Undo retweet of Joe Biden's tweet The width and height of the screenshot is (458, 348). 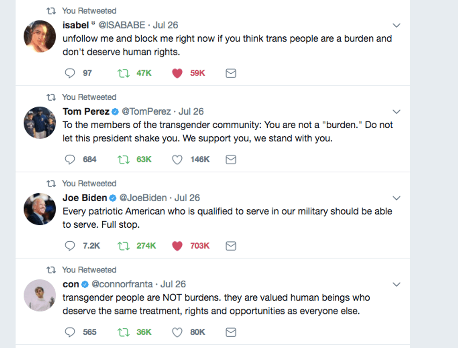pos(123,246)
